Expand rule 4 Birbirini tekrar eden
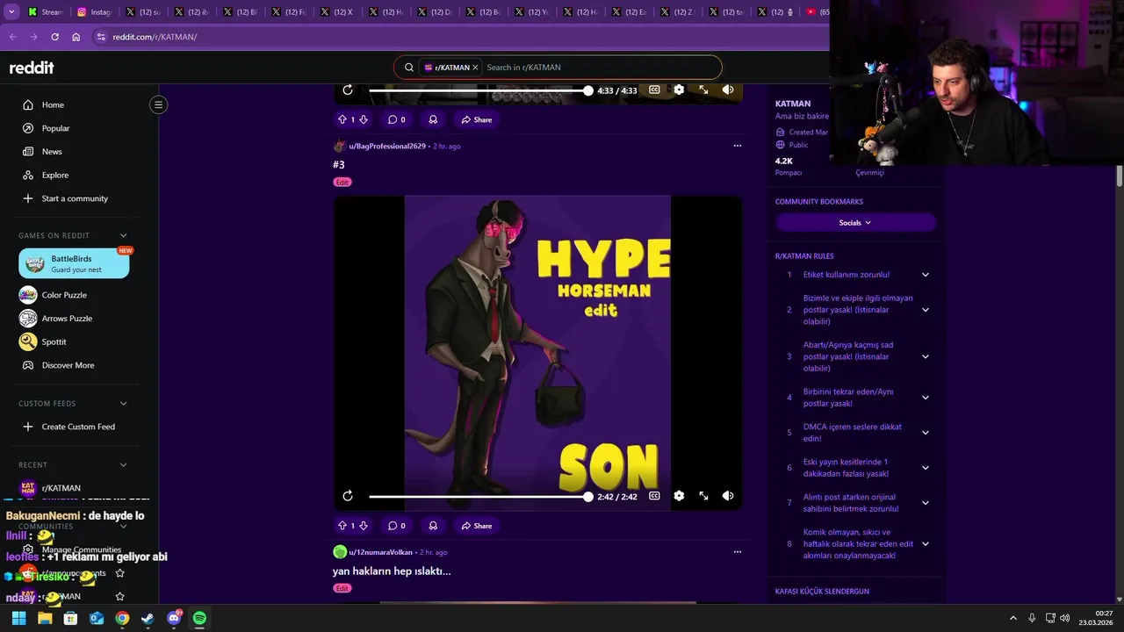1124x632 pixels. (925, 398)
